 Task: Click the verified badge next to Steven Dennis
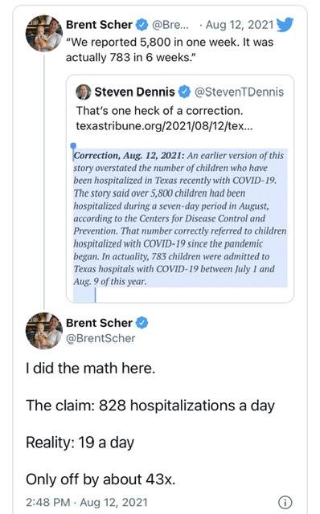(184, 92)
